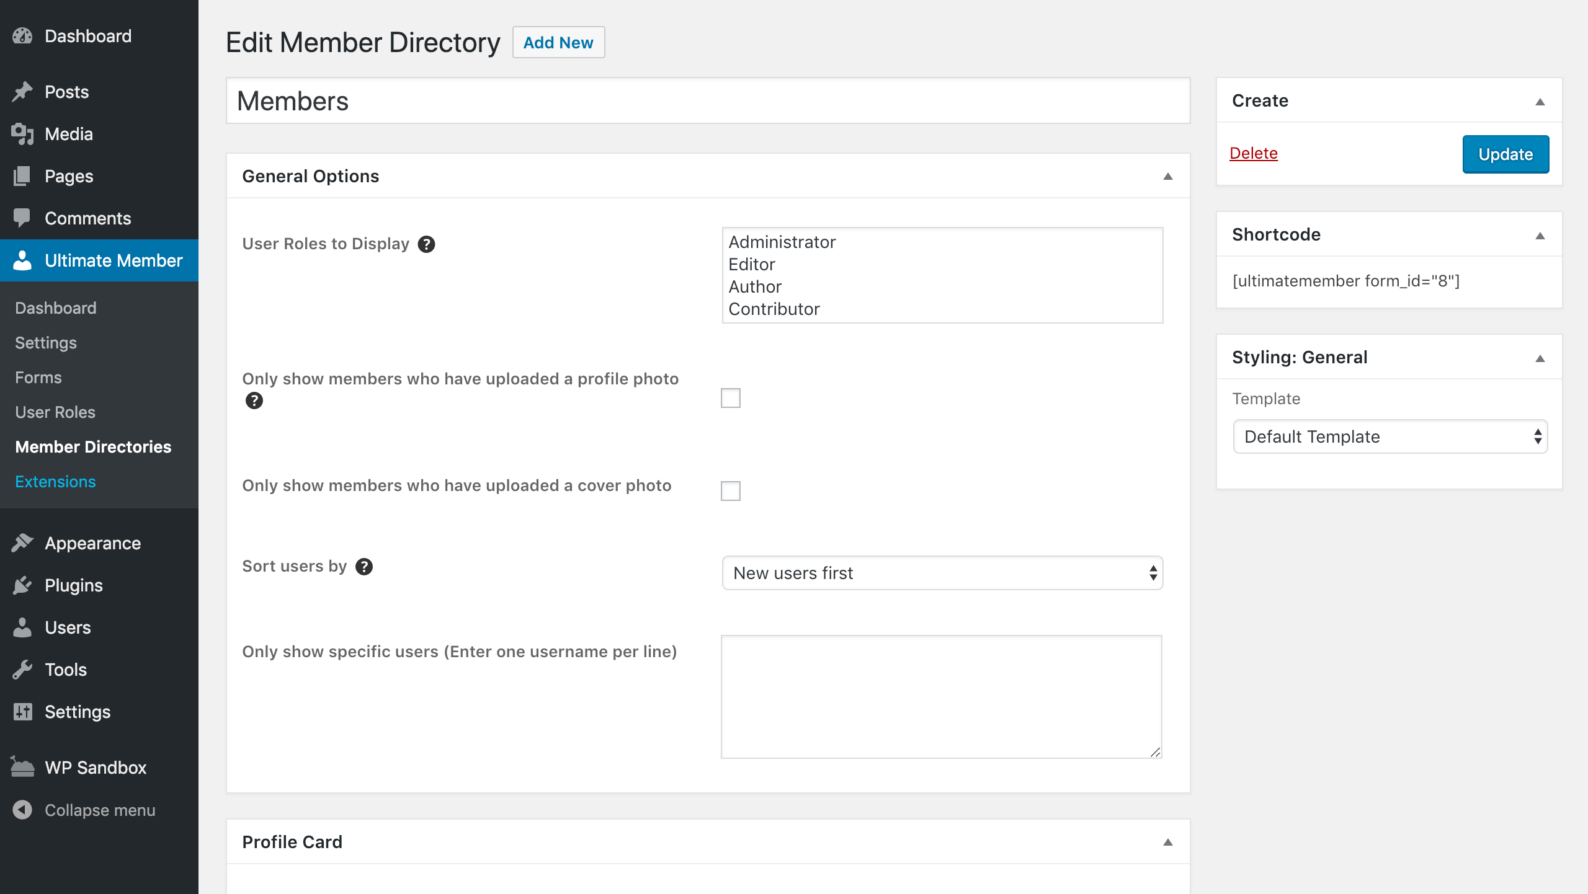Click the Collapse menu arrow icon
The image size is (1588, 894).
(x=22, y=810)
